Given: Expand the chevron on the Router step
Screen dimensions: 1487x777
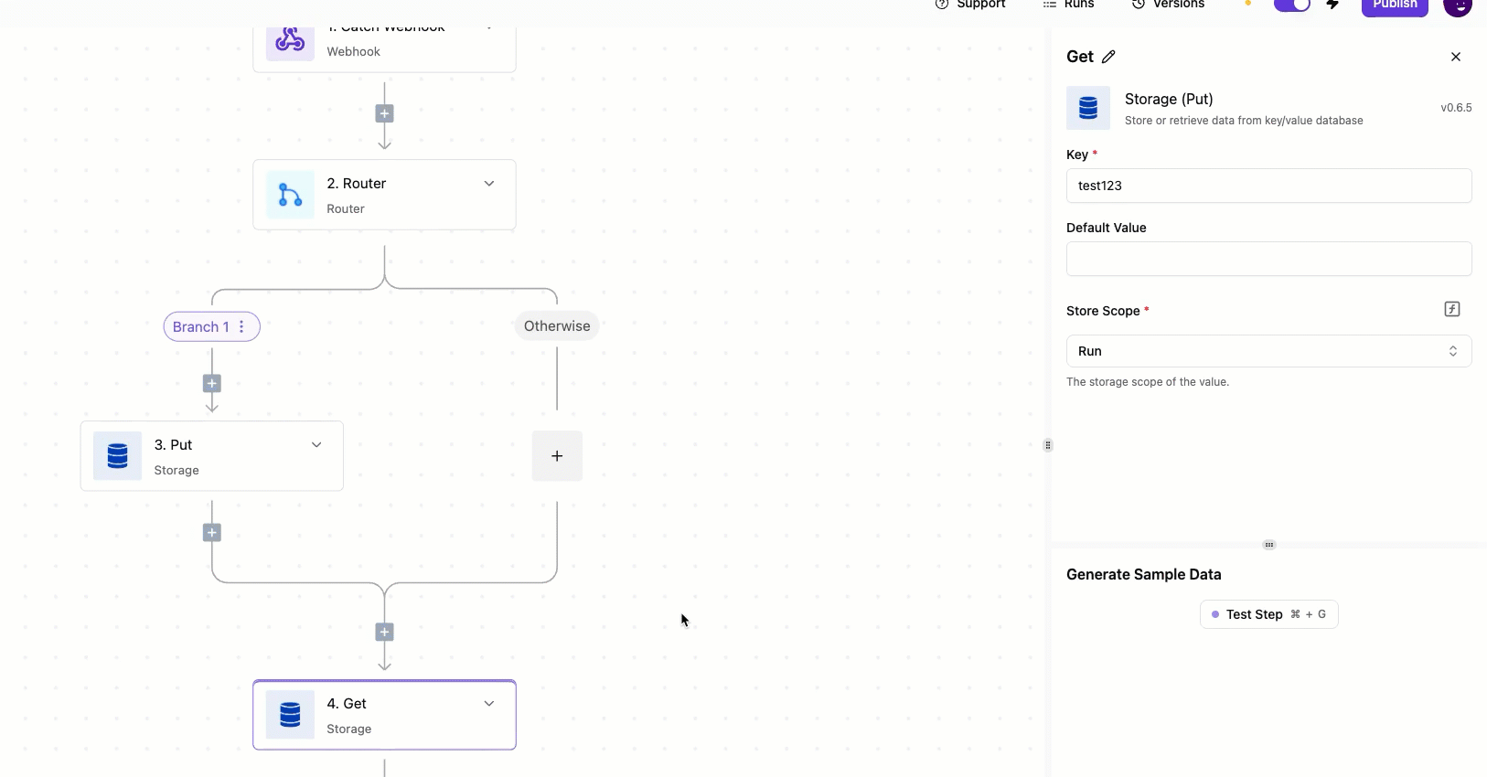Looking at the screenshot, I should (x=489, y=184).
